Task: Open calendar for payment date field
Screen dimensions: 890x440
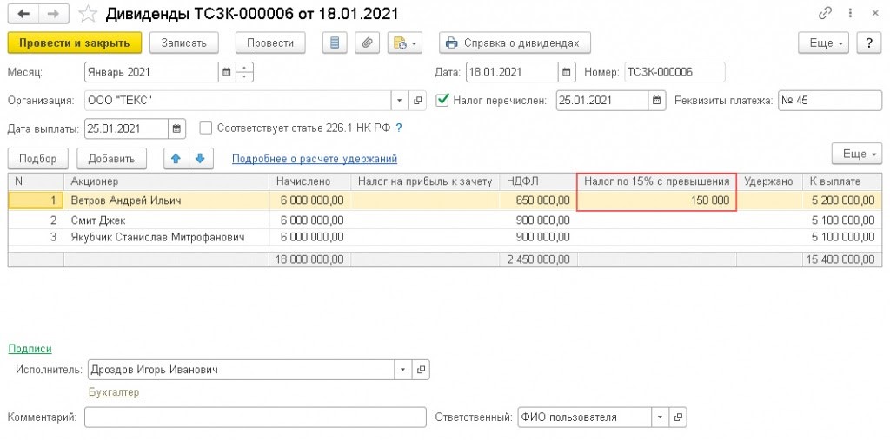Action: pyautogui.click(x=177, y=129)
